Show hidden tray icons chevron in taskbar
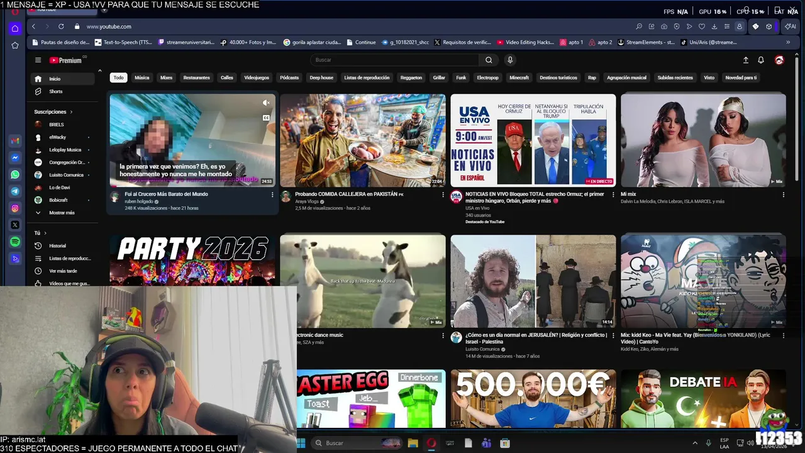 [x=695, y=443]
